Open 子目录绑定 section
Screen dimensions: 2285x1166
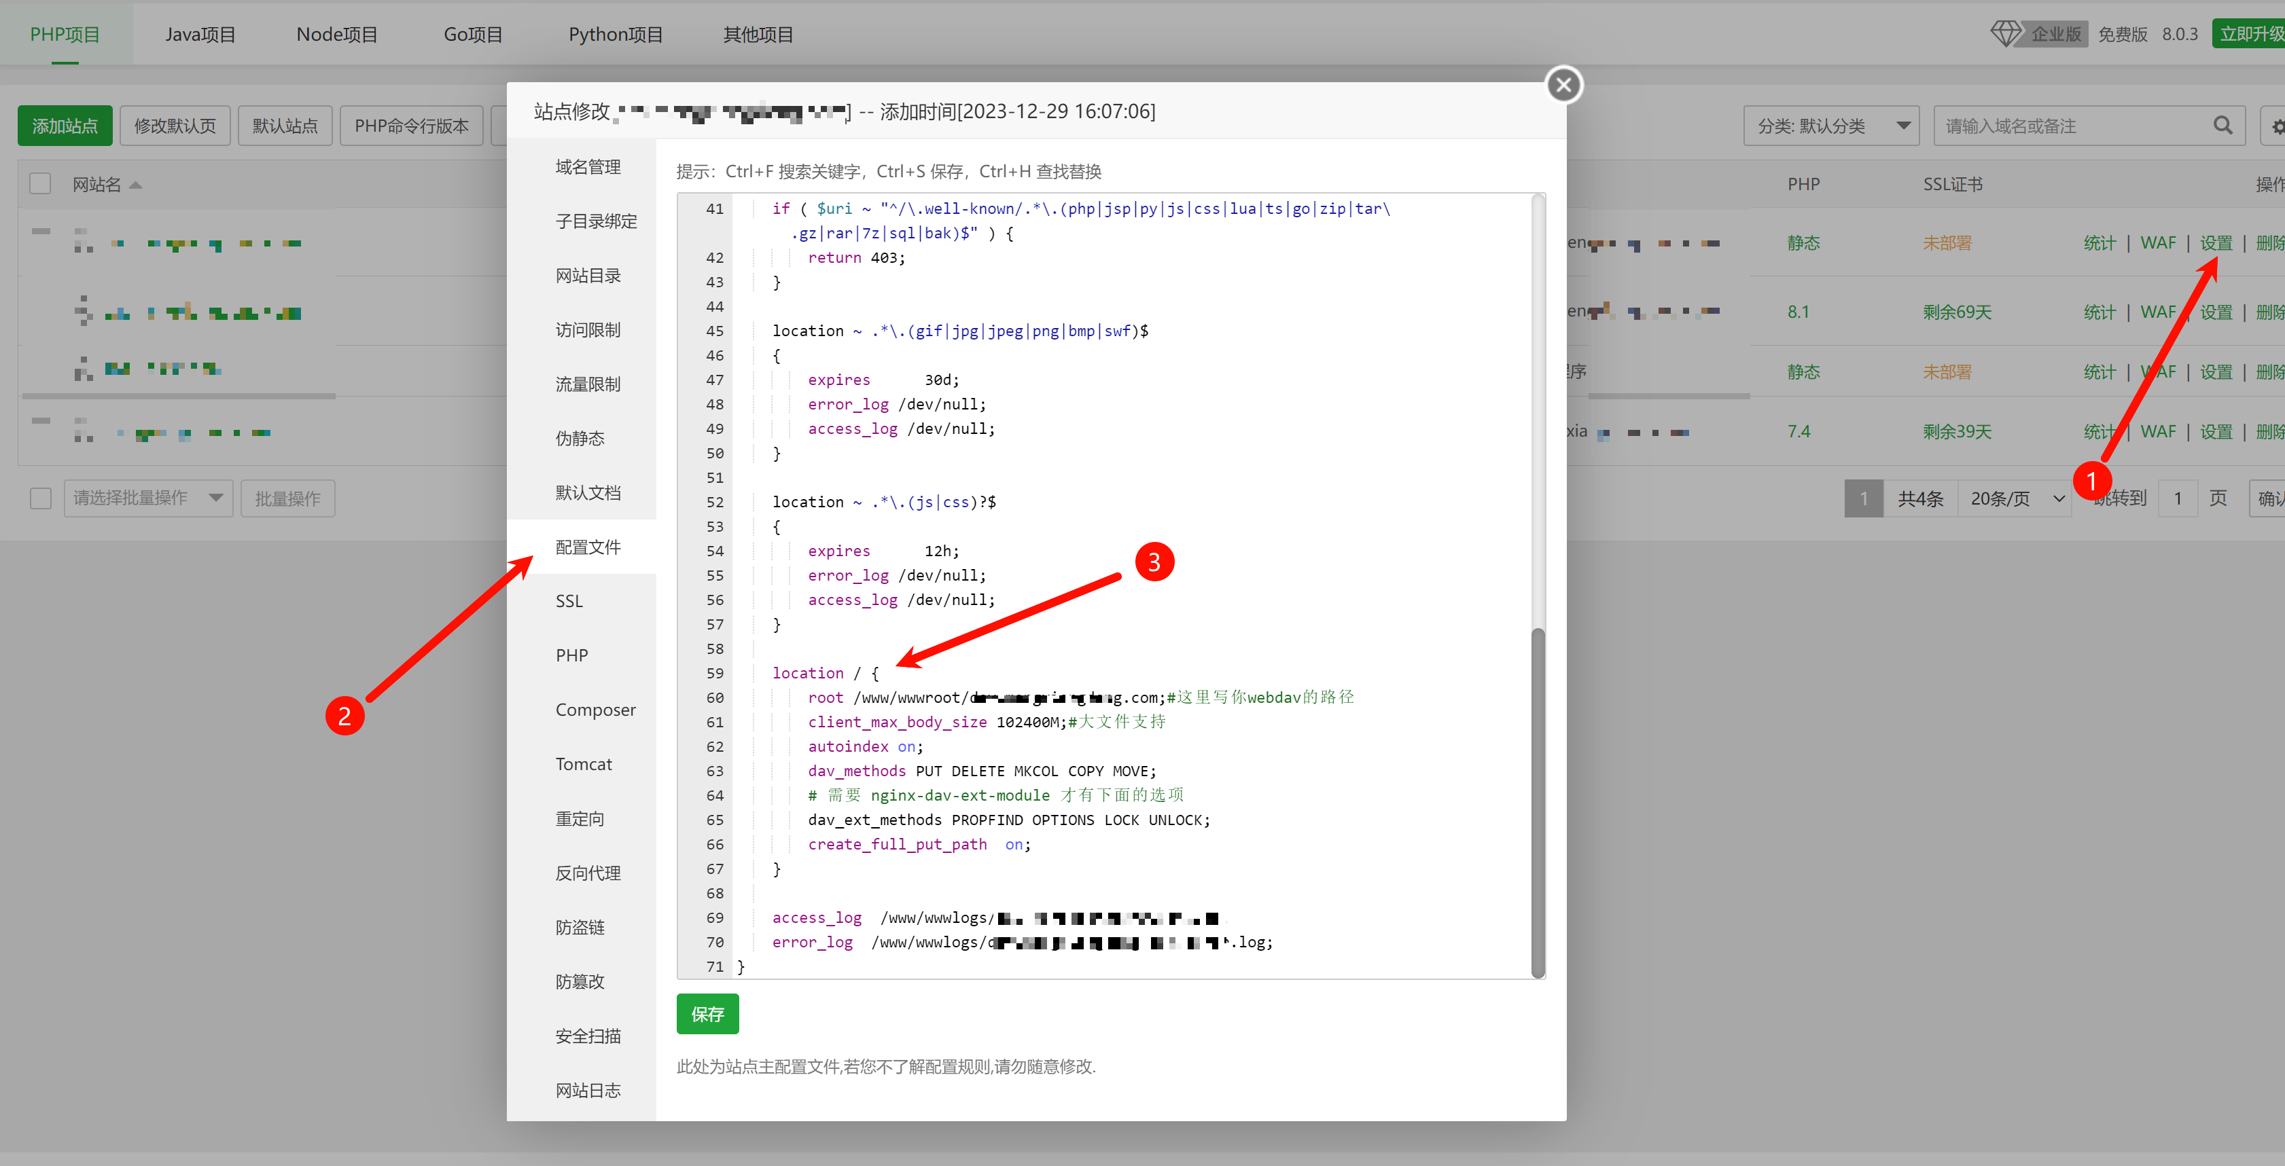click(x=596, y=221)
